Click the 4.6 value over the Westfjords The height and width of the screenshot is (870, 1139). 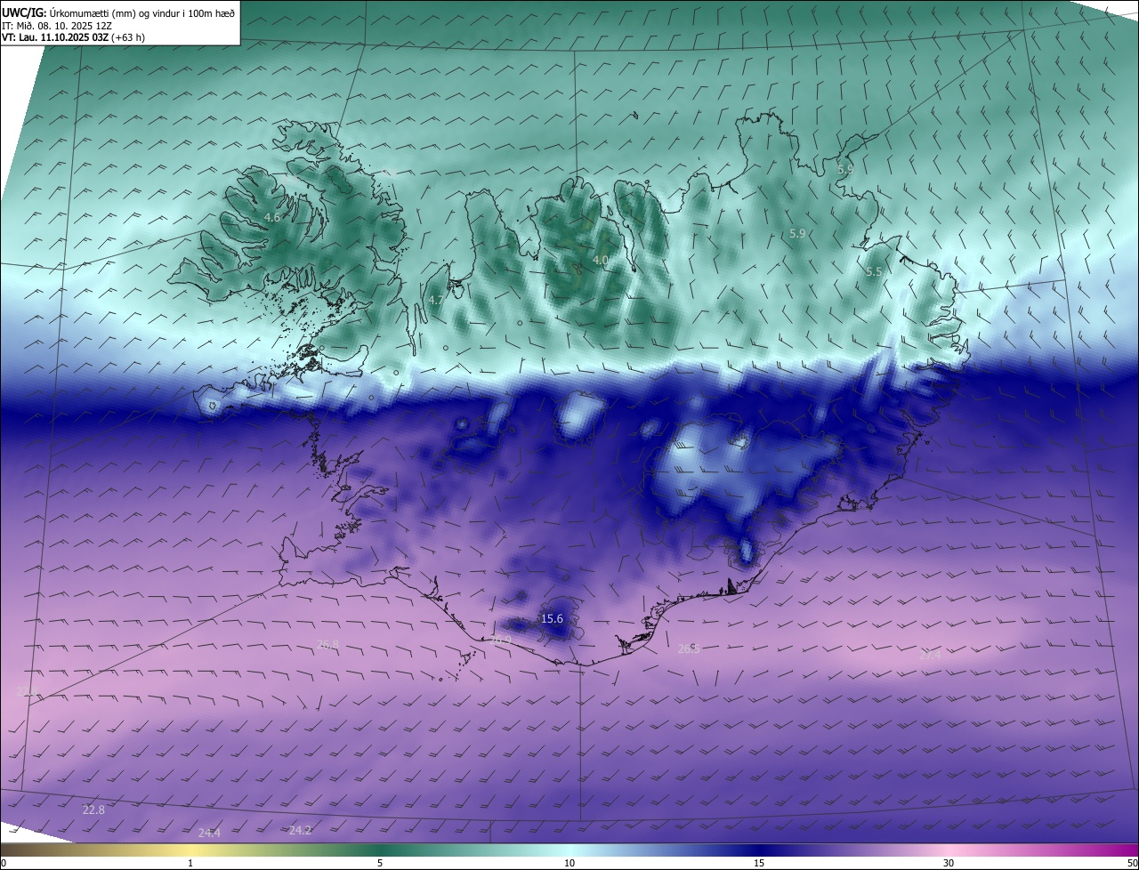273,217
